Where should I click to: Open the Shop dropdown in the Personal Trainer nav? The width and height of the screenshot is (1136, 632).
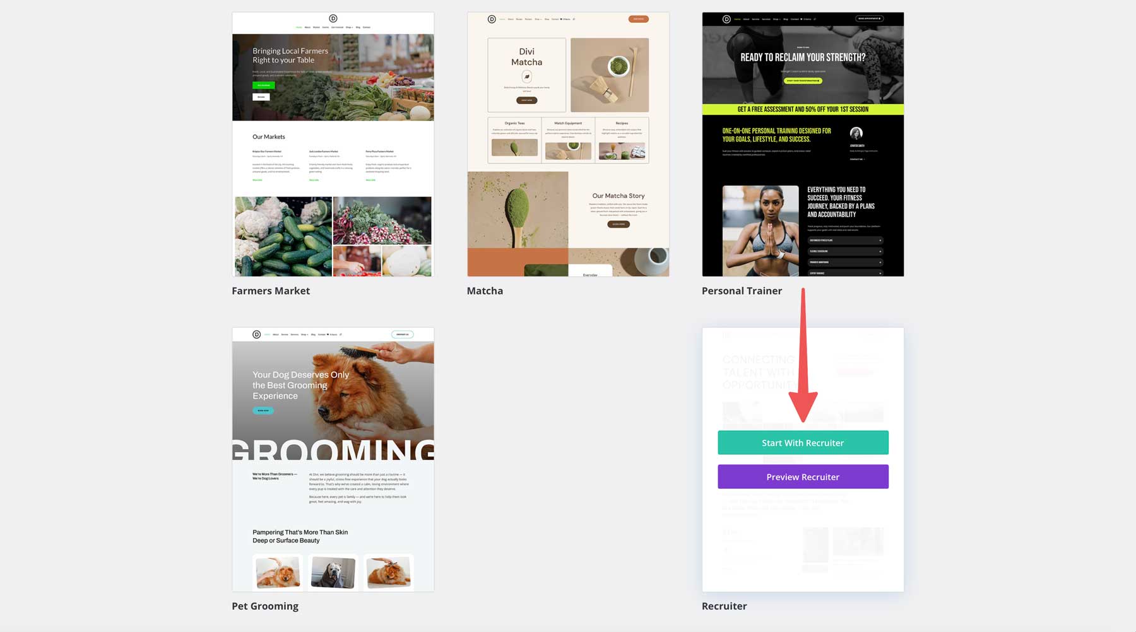coord(776,19)
